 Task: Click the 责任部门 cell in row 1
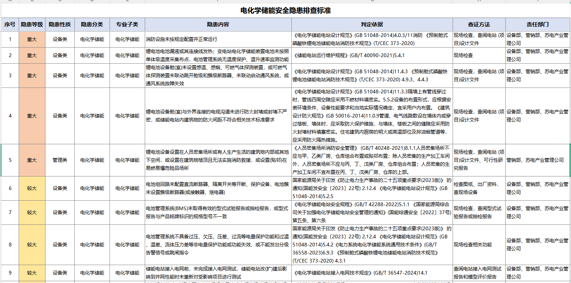click(538, 39)
